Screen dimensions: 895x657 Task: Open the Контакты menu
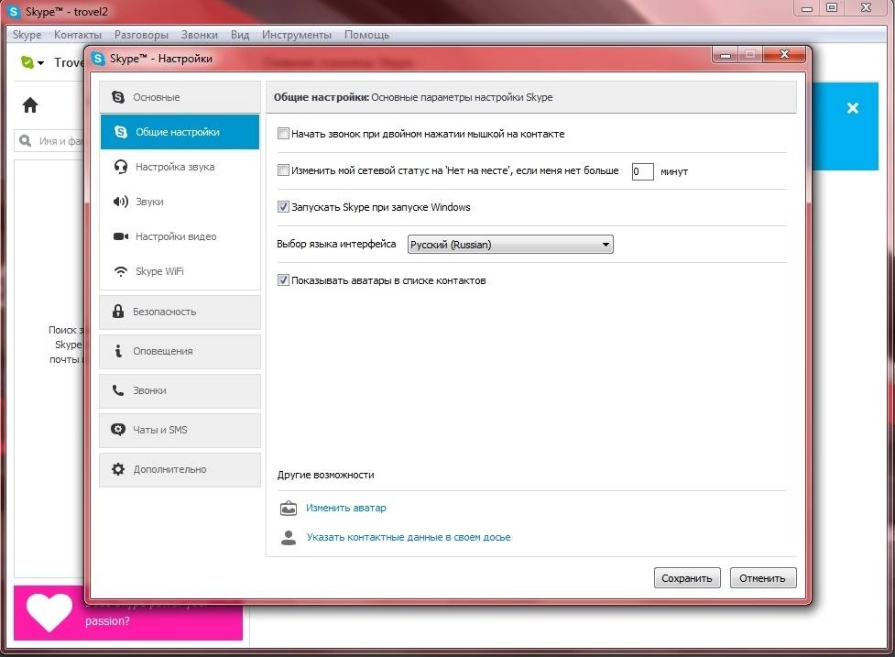78,35
